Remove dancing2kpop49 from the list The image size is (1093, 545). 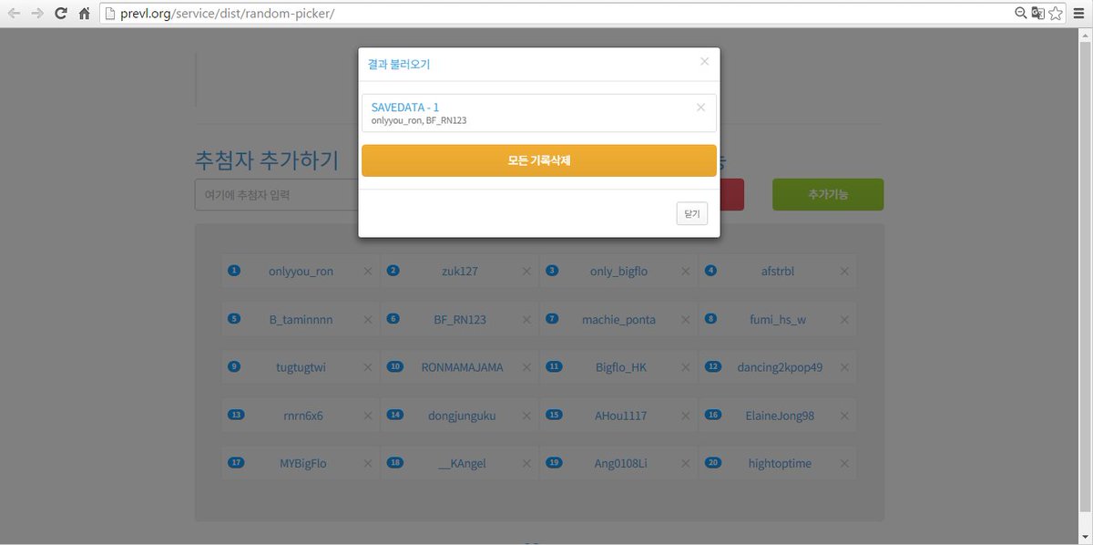pyautogui.click(x=844, y=367)
